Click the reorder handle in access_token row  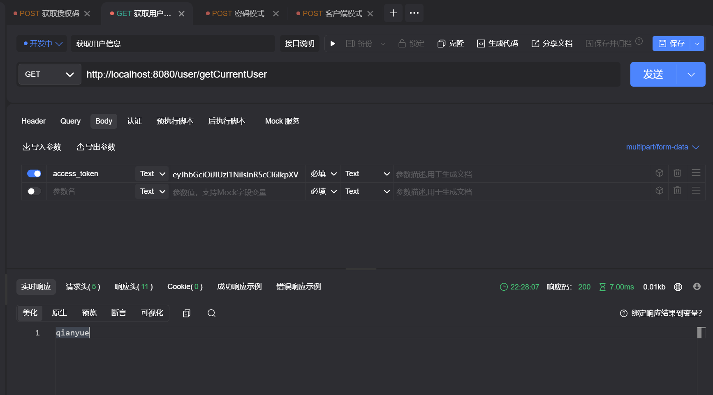point(696,173)
